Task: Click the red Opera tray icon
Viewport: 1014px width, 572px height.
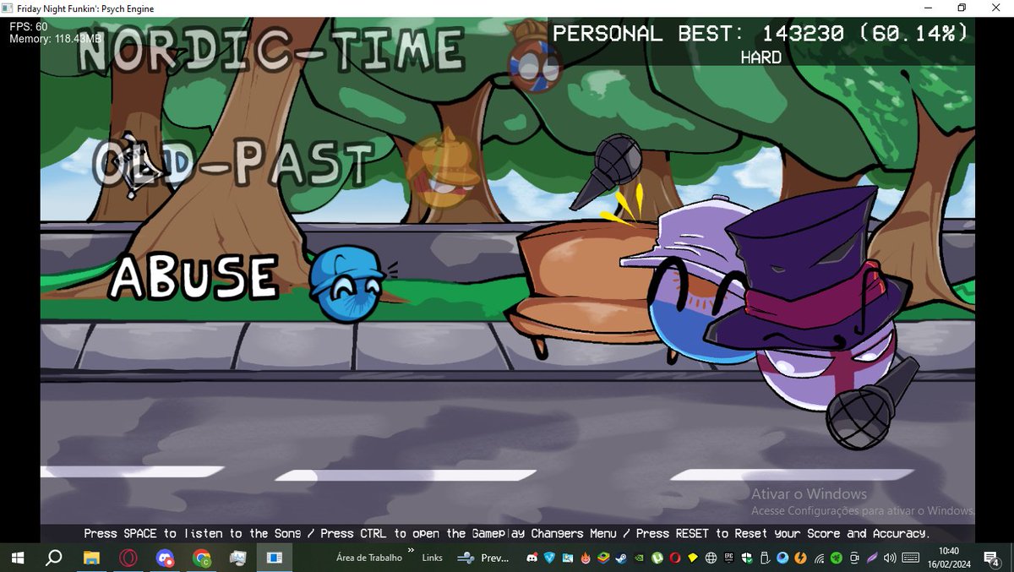Action: 675,558
